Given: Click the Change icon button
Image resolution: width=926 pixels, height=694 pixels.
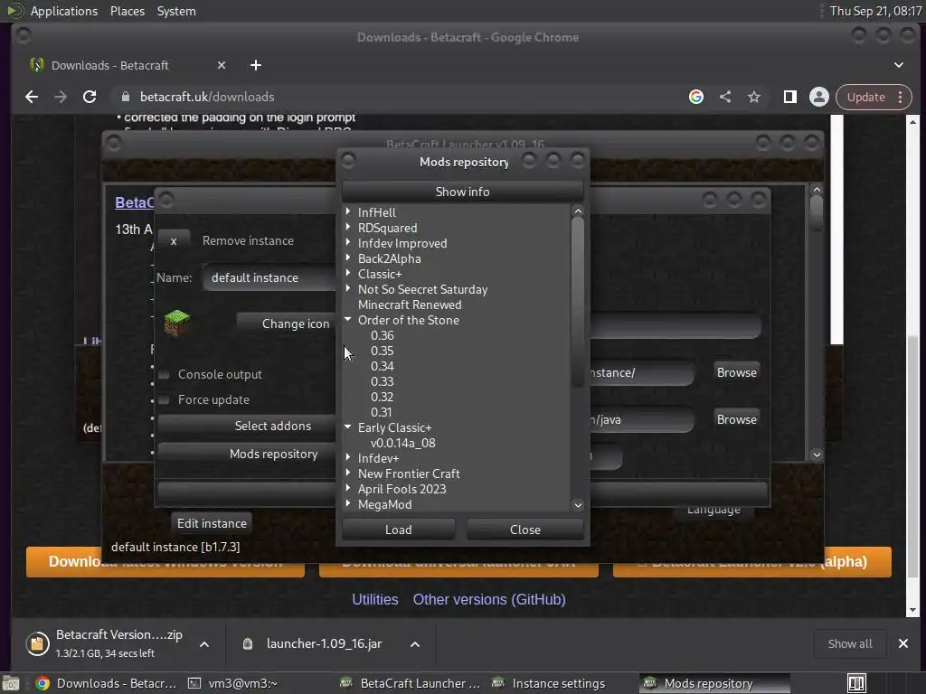Looking at the screenshot, I should tap(286, 324).
